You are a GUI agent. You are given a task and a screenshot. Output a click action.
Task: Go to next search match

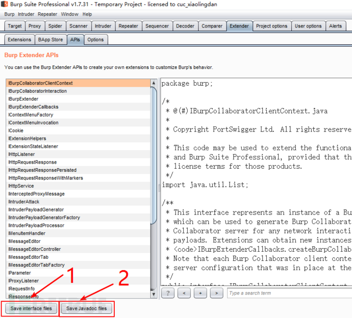click(x=216, y=293)
